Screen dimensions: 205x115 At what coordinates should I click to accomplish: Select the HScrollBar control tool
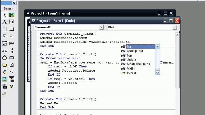(4, 50)
